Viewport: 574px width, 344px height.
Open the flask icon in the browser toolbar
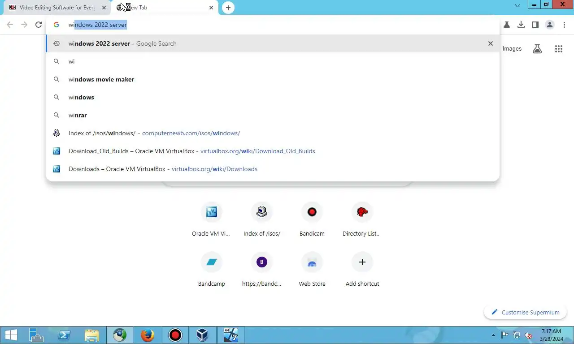pyautogui.click(x=507, y=25)
